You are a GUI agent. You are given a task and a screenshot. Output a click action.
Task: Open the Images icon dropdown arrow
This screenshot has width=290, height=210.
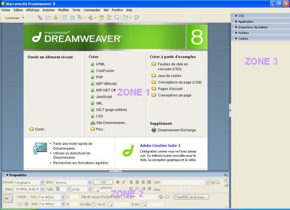pos(85,18)
